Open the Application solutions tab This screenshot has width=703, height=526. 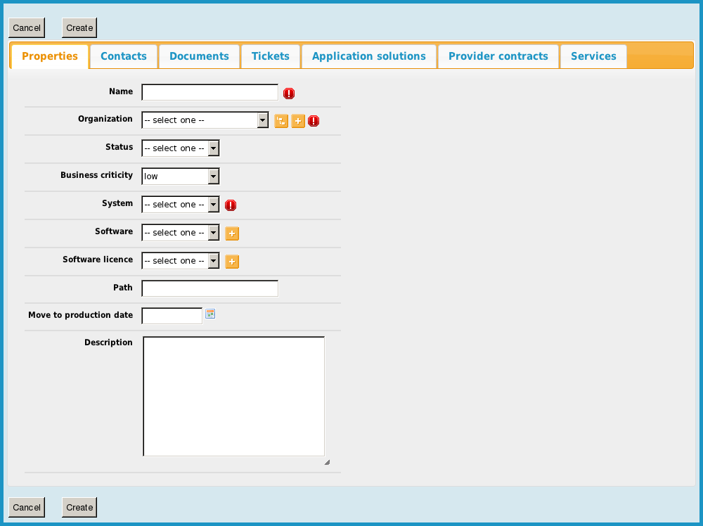click(369, 56)
